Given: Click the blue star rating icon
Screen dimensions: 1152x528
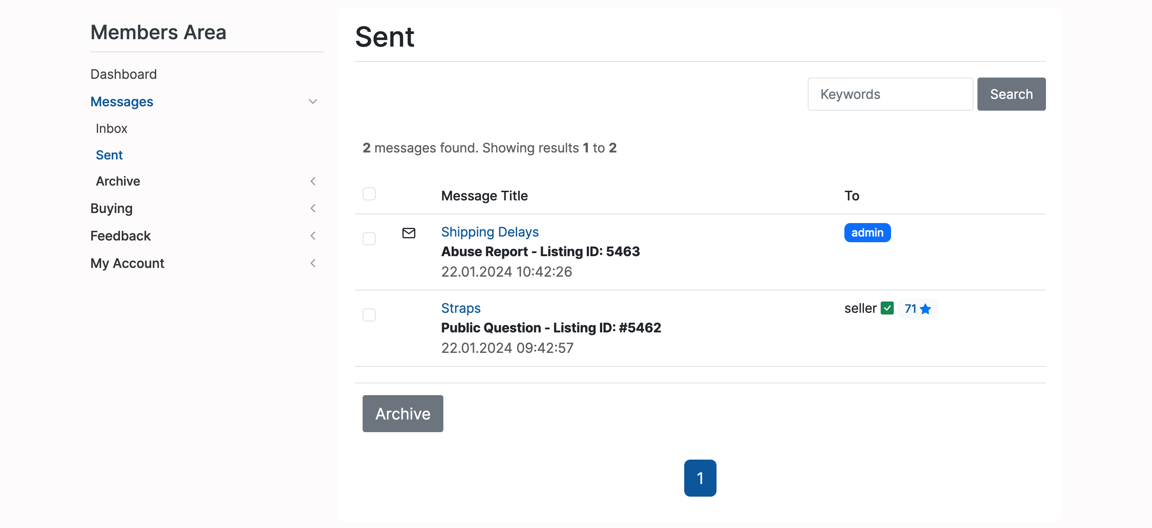Looking at the screenshot, I should [x=925, y=309].
